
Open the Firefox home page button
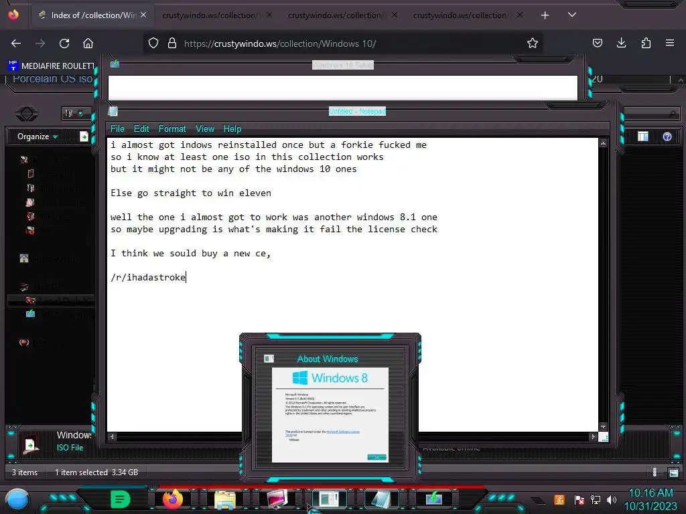[x=88, y=44]
